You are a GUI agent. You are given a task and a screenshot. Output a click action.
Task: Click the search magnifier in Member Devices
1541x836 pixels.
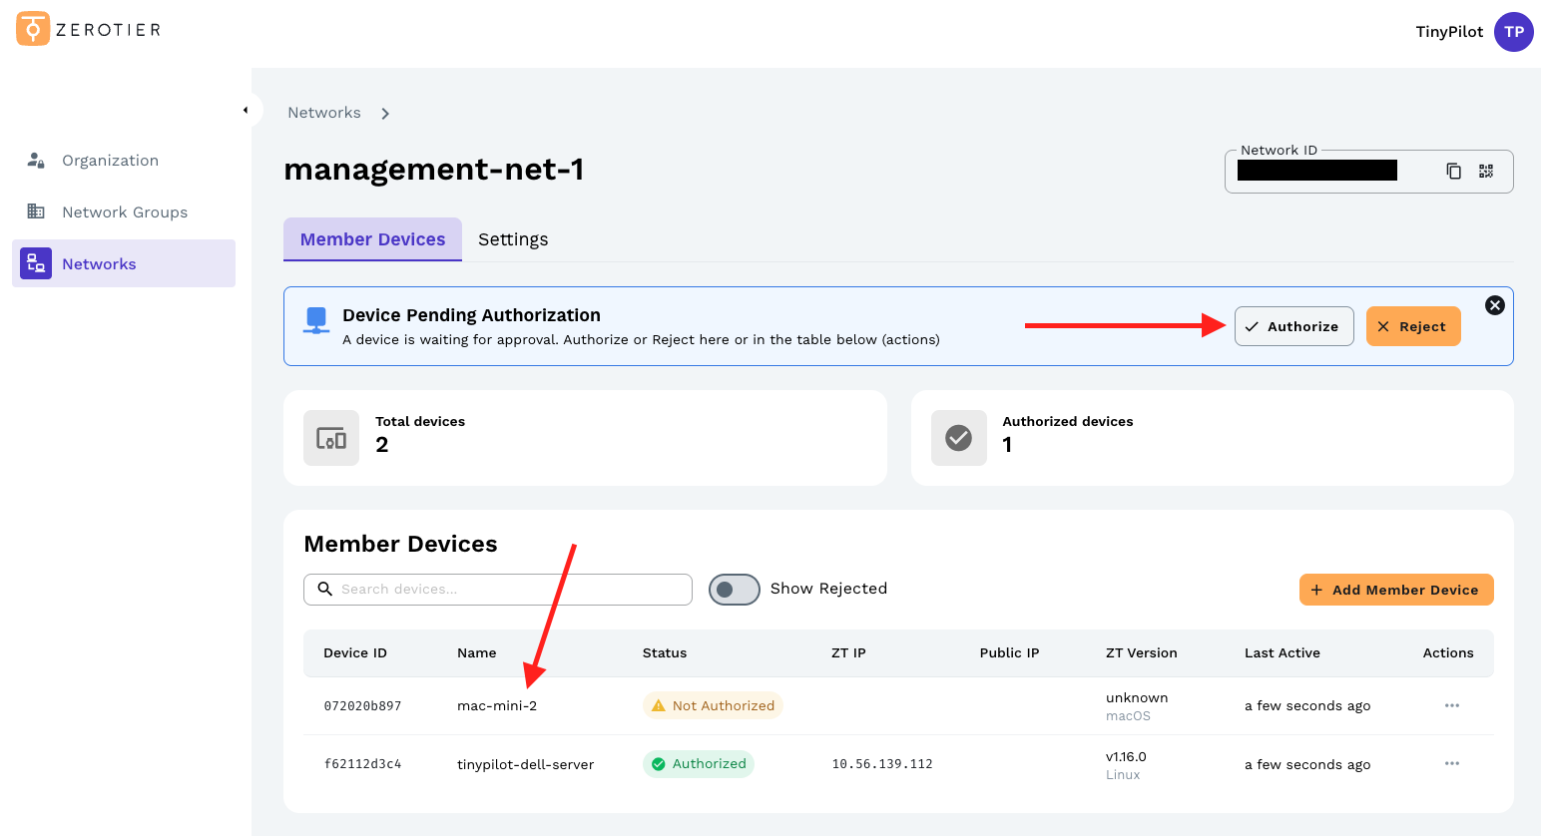(x=324, y=589)
